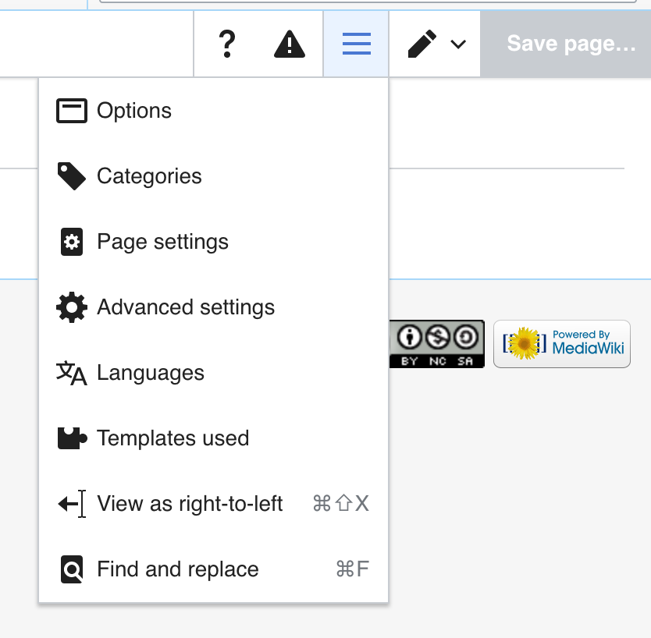Click the Languages translate icon

[72, 373]
